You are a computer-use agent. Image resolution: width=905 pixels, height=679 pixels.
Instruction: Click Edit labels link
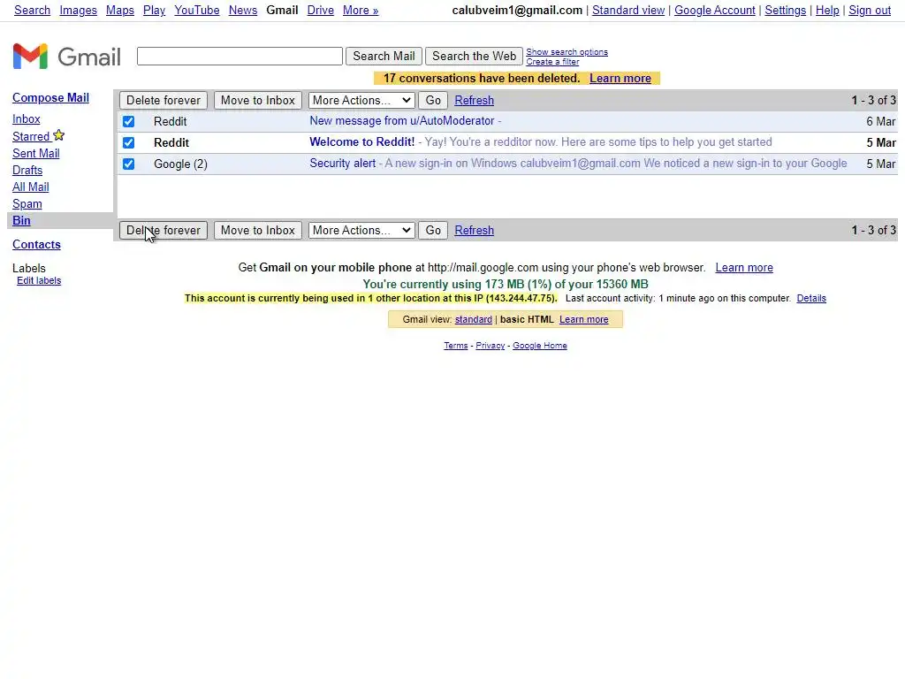point(39,280)
